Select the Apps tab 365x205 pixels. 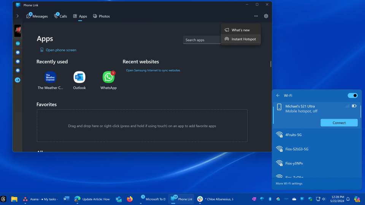pos(80,16)
